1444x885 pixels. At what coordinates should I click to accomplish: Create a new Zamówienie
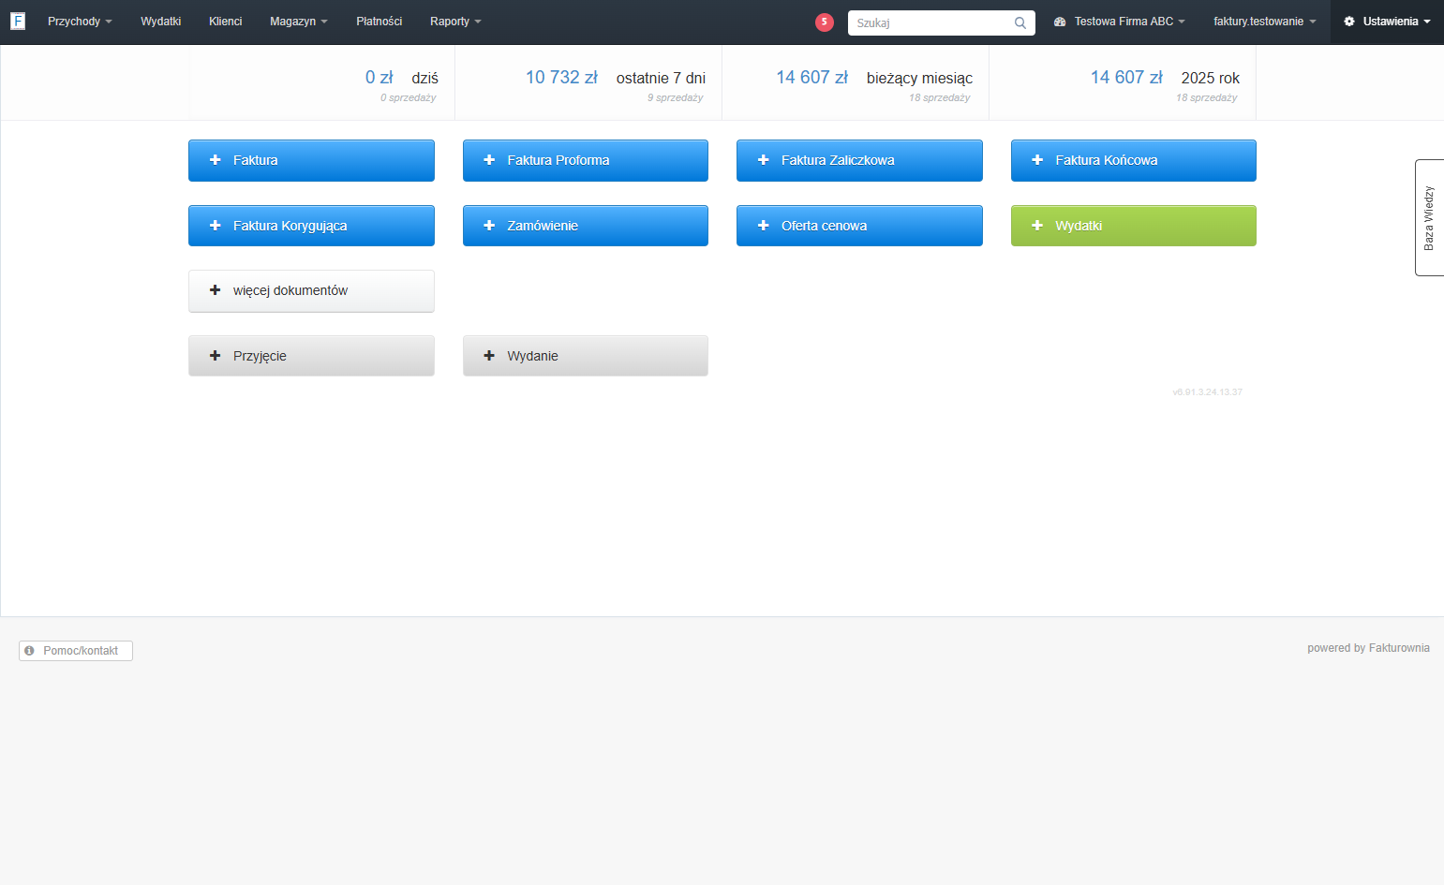pos(586,226)
